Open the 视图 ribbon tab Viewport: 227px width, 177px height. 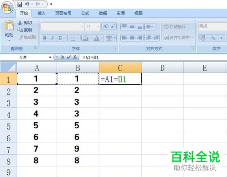(138, 13)
